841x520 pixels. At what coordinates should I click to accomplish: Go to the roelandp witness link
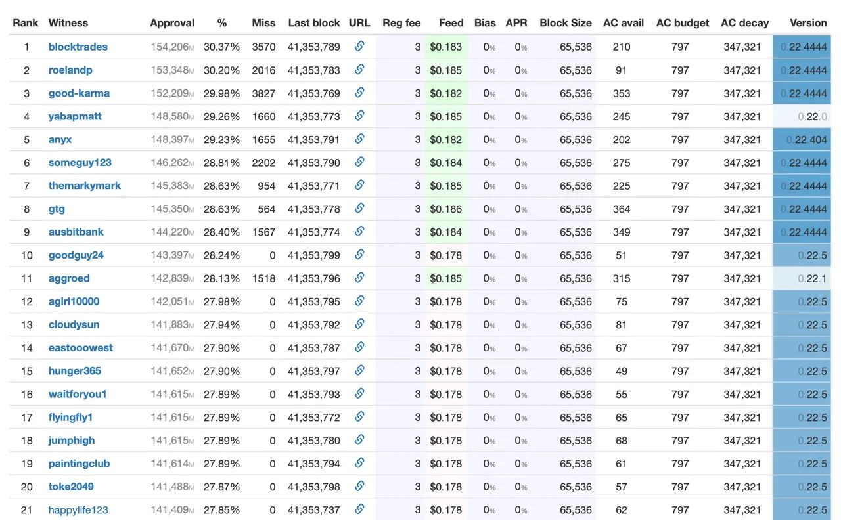click(70, 70)
